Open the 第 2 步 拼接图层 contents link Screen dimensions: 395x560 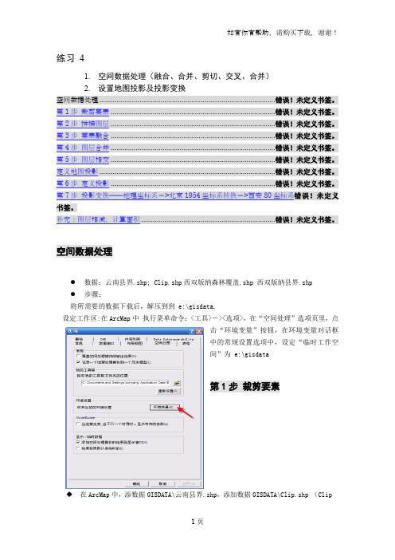pos(83,124)
